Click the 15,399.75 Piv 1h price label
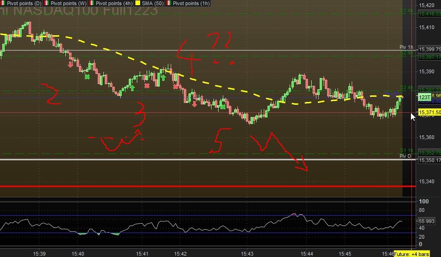The image size is (441, 257). 429,49
